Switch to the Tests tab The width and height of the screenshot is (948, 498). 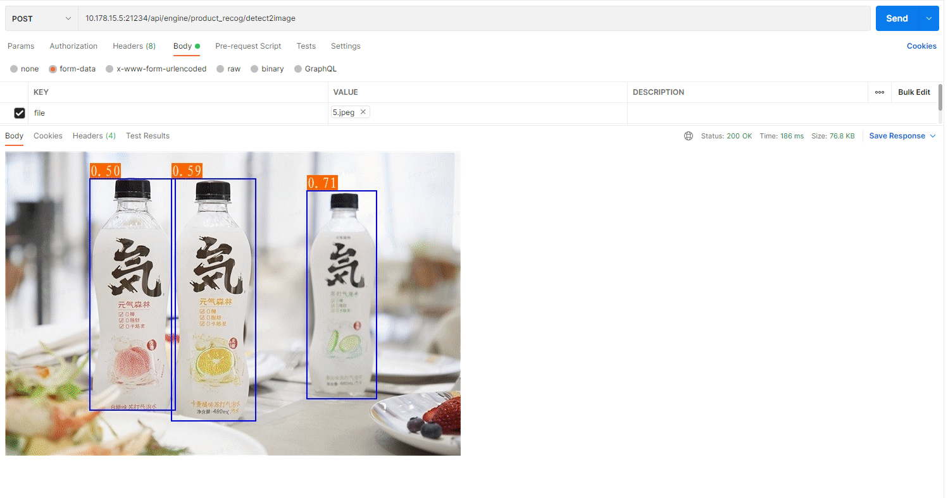306,46
